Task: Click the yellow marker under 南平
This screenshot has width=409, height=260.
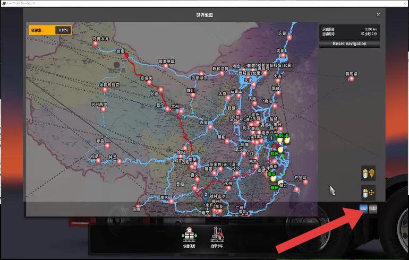Action: point(273,179)
